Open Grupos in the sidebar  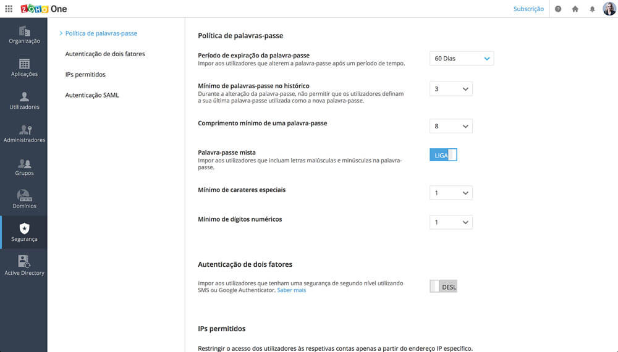tap(24, 167)
